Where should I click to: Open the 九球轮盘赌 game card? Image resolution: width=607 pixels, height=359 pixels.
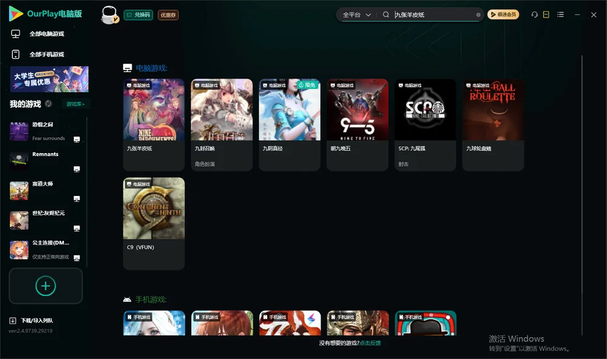coord(493,124)
